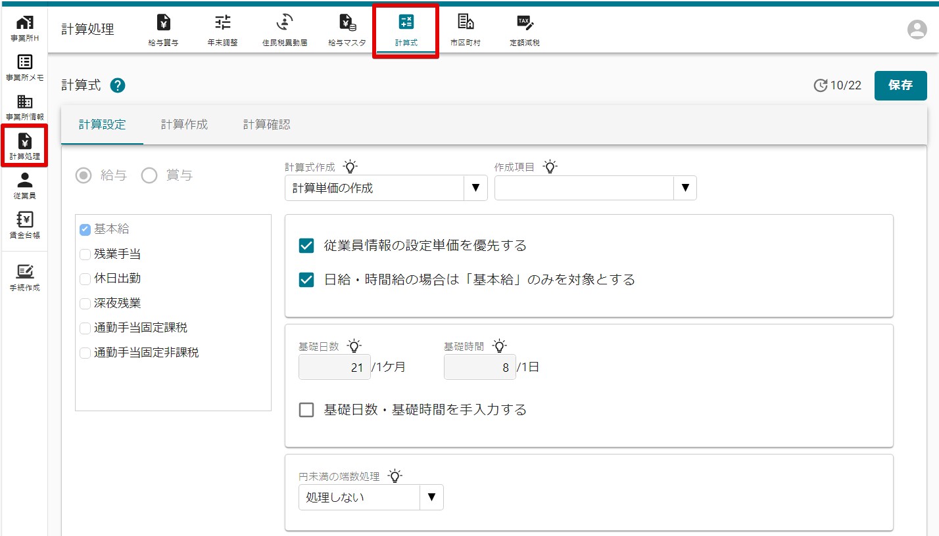Open 給与マスタ from top toolbar
The height and width of the screenshot is (536, 939).
[347, 30]
